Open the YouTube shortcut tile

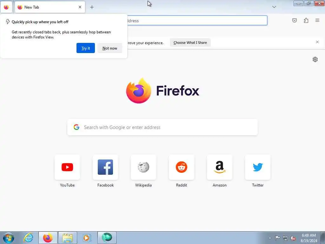click(x=67, y=167)
